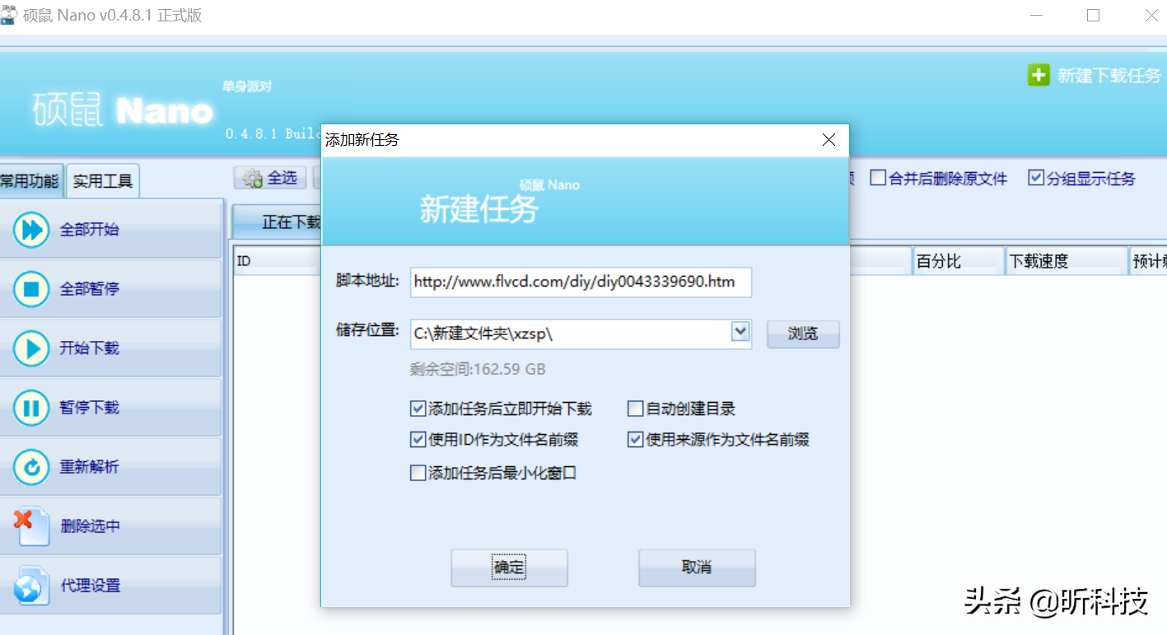Click the 浏览 button

(803, 334)
